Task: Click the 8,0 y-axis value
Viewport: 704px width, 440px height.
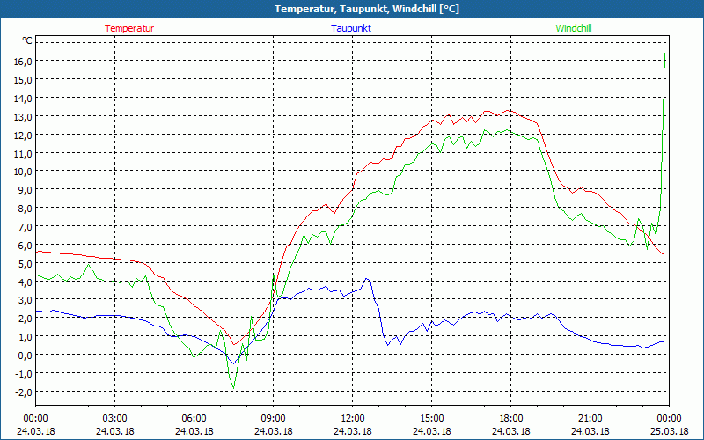Action: point(26,209)
